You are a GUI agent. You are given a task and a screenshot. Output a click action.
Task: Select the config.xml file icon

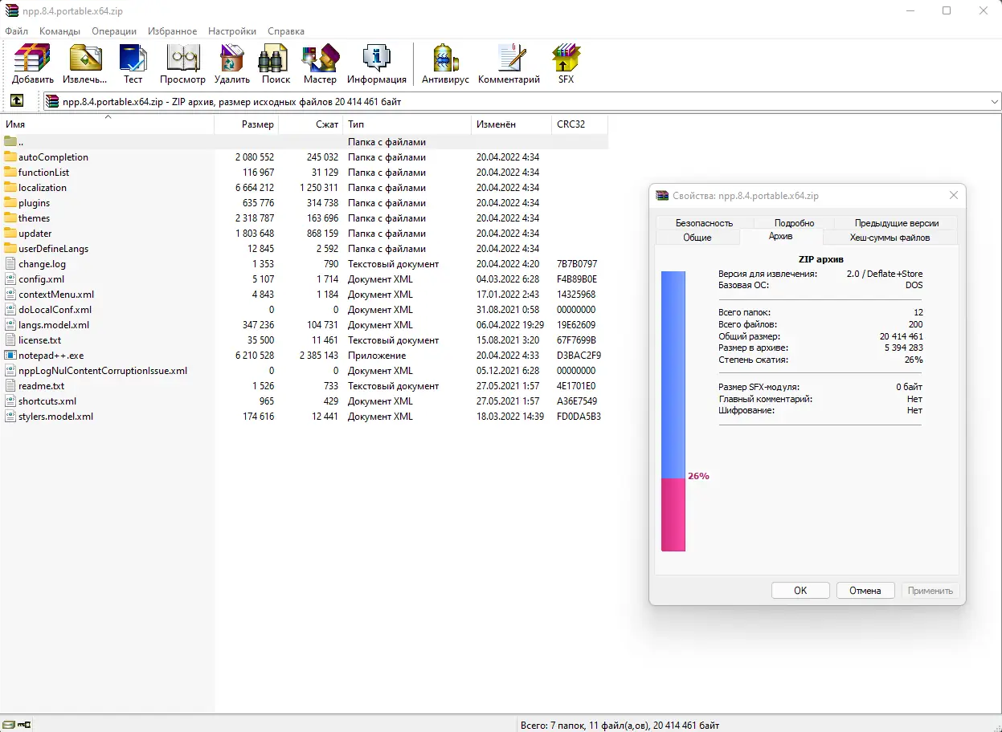[10, 279]
